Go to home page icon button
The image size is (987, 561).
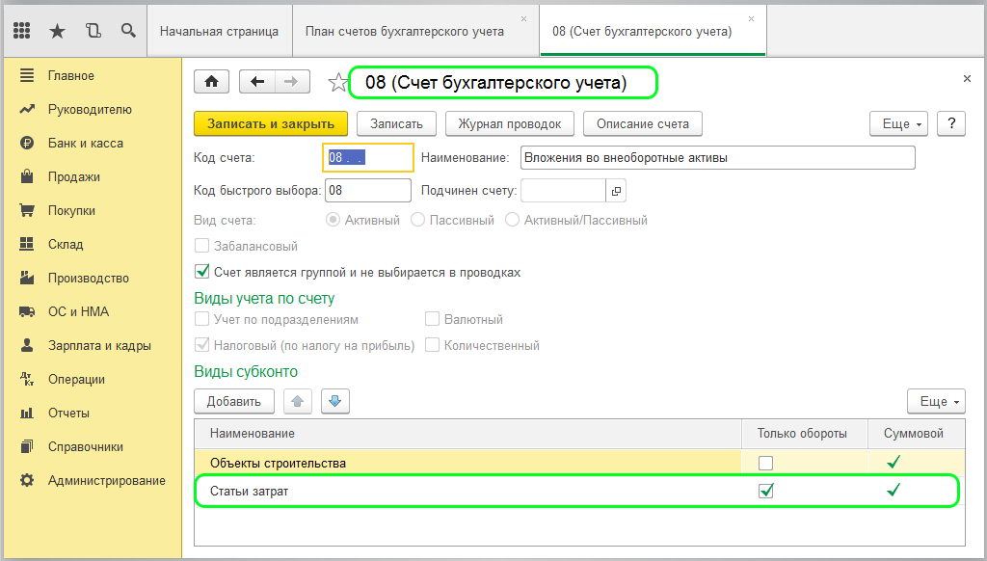click(x=211, y=81)
